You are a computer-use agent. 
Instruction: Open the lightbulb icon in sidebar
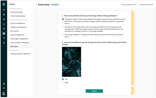pos(4,38)
